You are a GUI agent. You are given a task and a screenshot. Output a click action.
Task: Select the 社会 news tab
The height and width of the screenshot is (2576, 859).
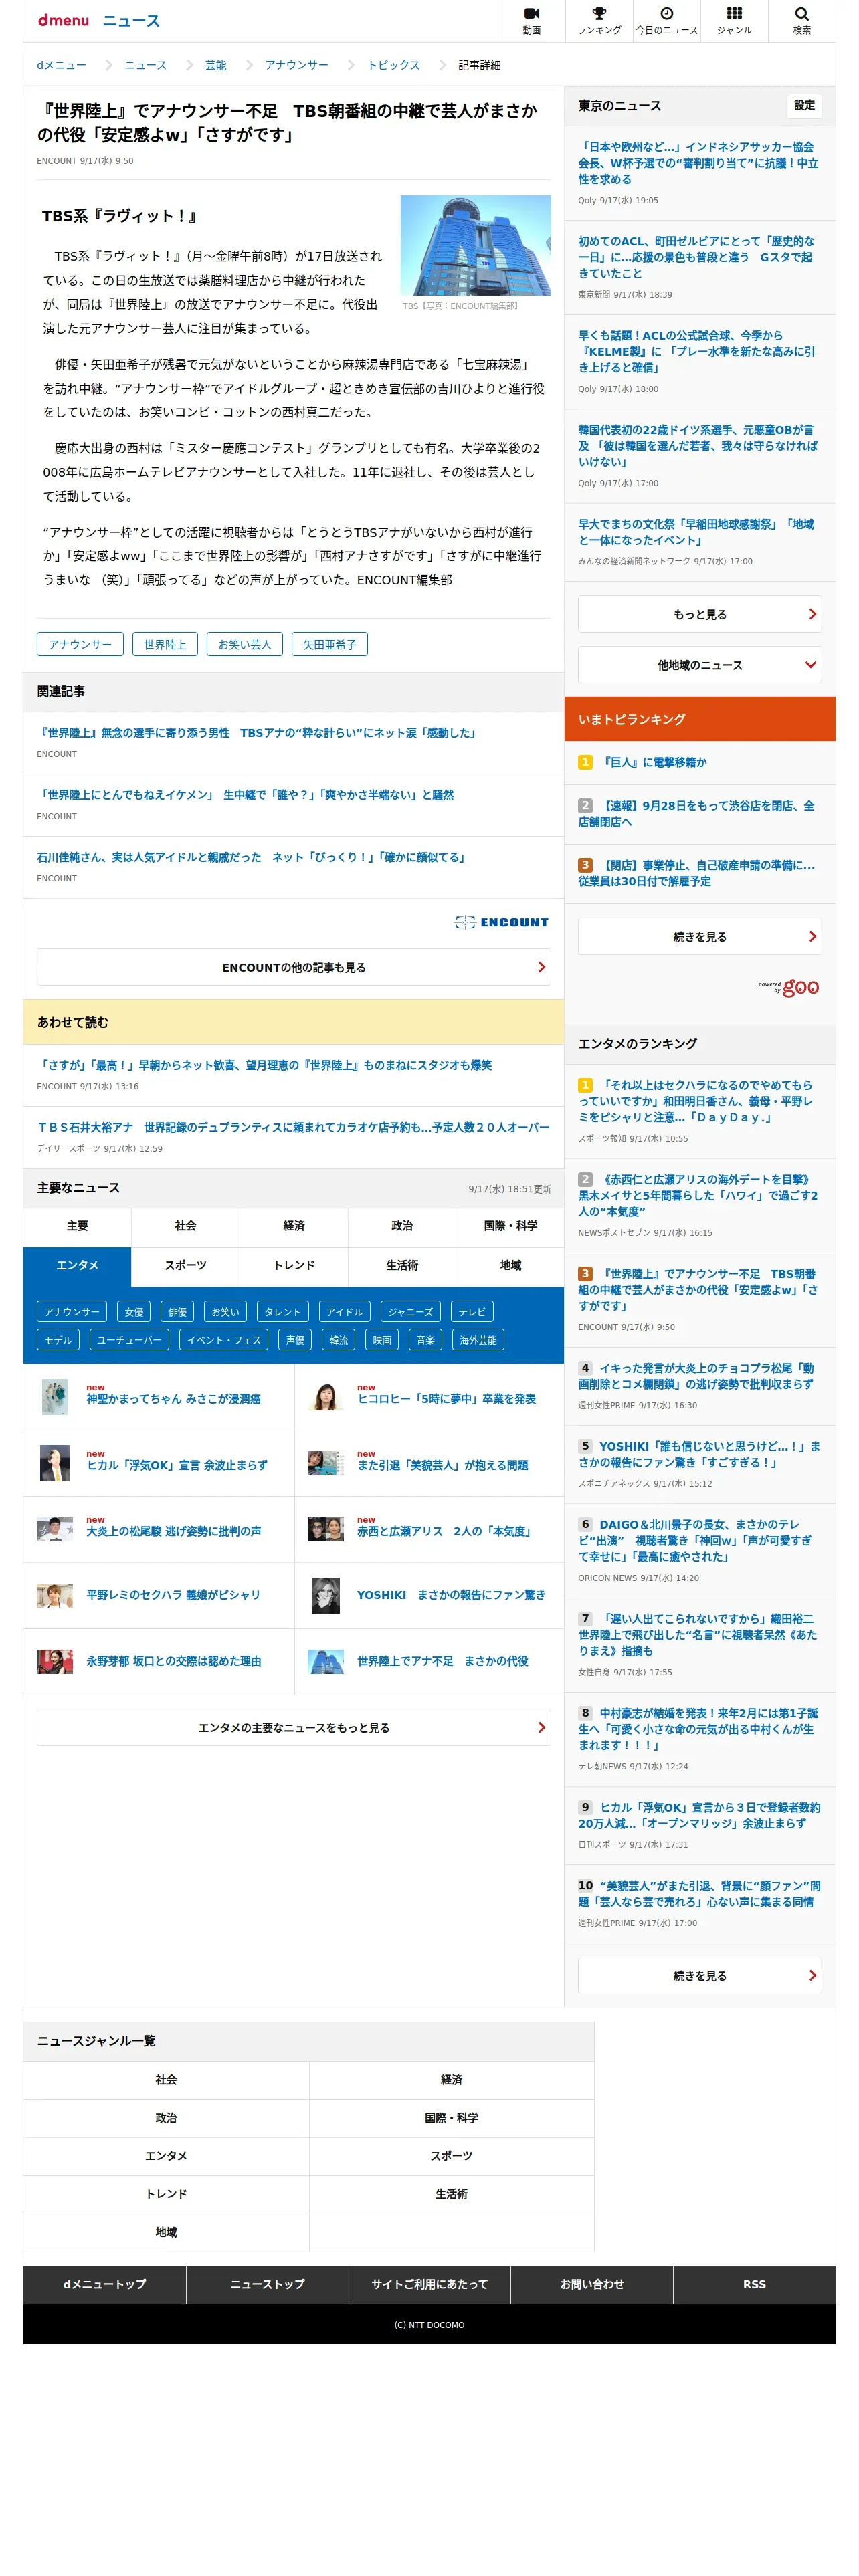(x=185, y=1226)
